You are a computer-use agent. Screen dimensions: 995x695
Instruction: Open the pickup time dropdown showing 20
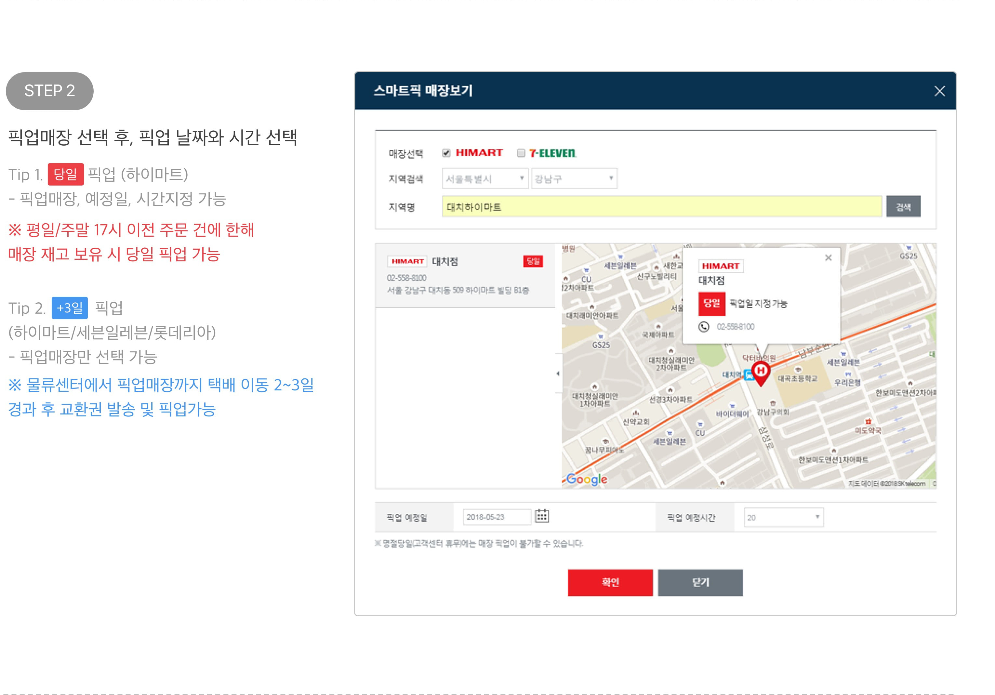(x=784, y=517)
